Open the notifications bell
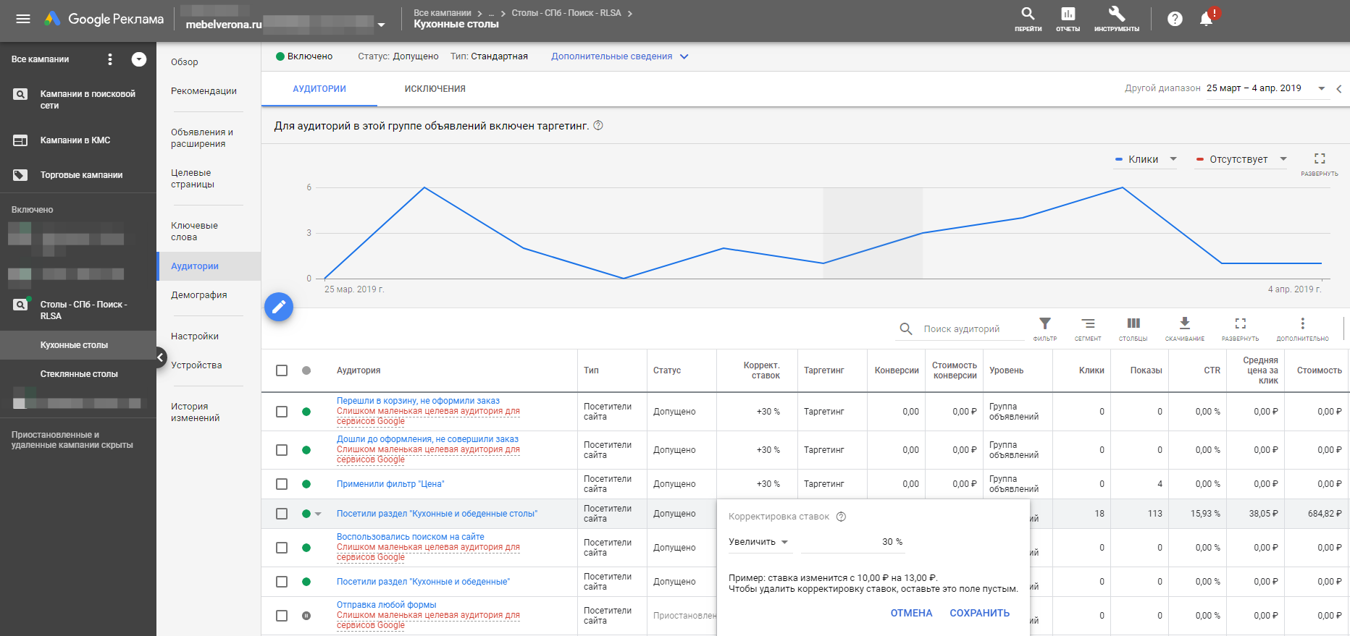Viewport: 1350px width, 636px height. tap(1206, 19)
